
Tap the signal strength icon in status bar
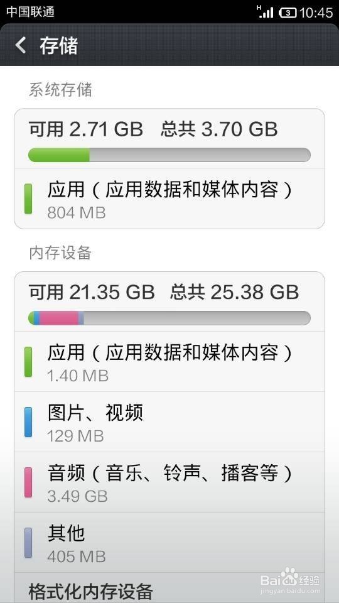(265, 12)
